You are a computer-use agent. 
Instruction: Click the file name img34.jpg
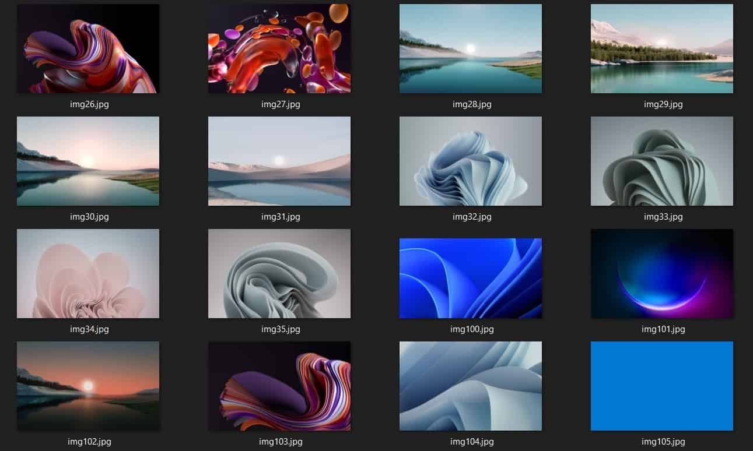pyautogui.click(x=89, y=329)
